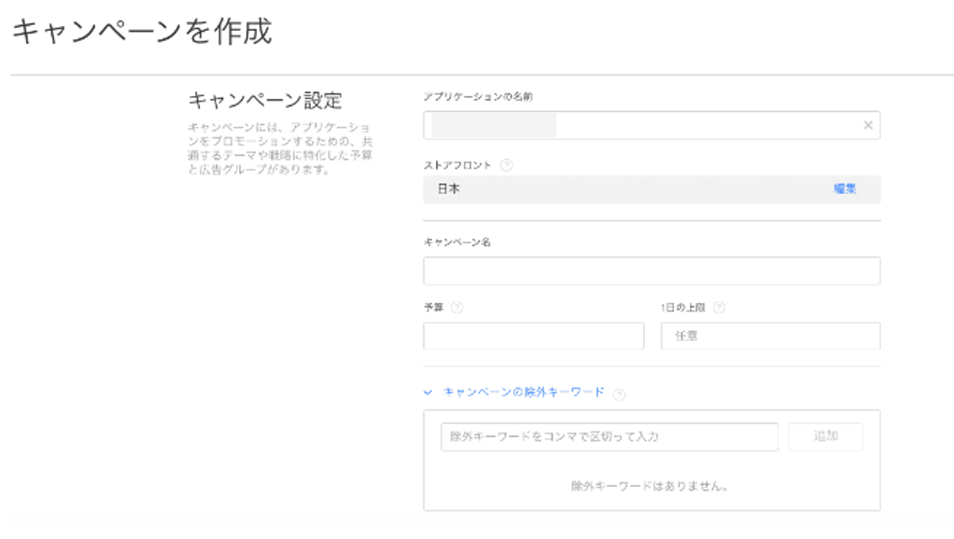Clear the application name field with X
This screenshot has width=954, height=539.
(x=867, y=125)
